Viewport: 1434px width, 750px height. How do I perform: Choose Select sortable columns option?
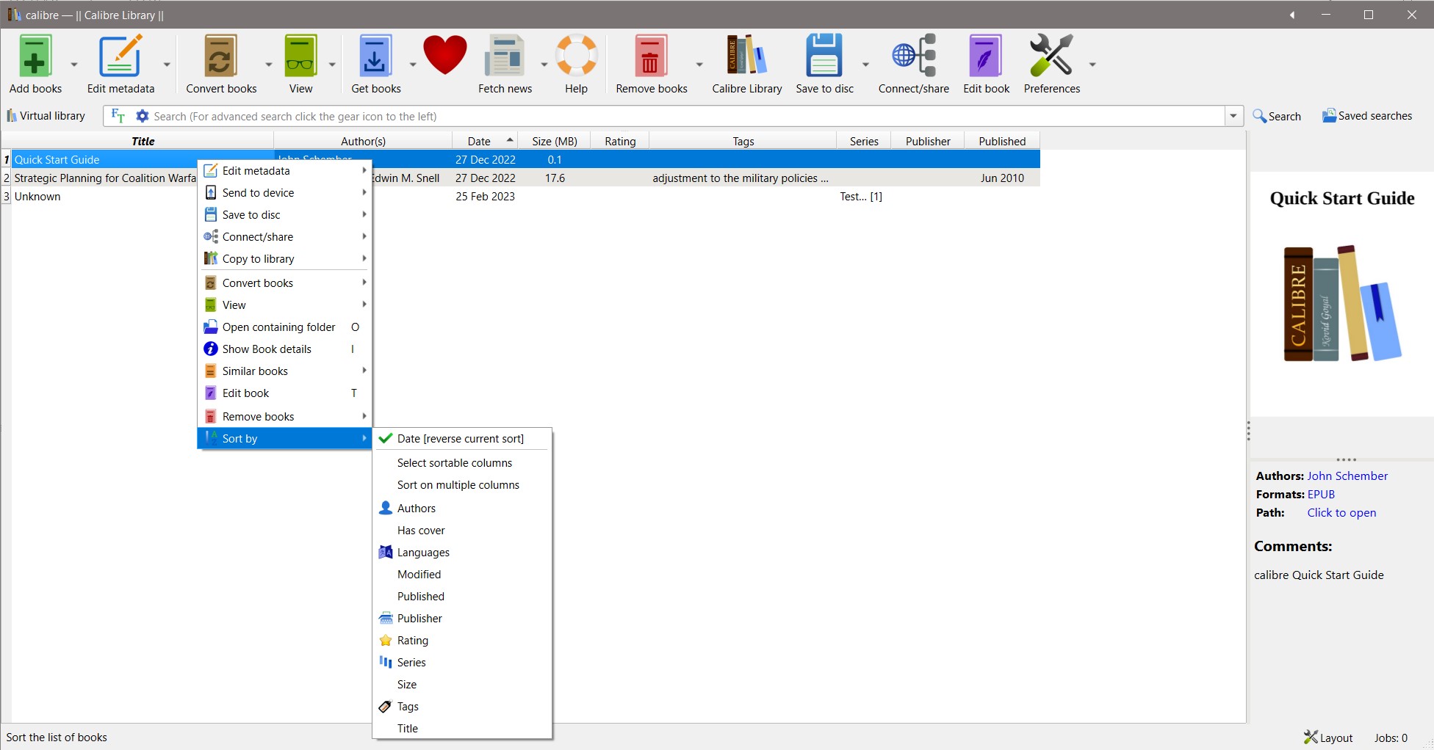pyautogui.click(x=463, y=463)
